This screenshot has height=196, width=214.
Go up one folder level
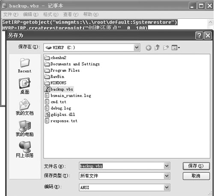pos(157,48)
